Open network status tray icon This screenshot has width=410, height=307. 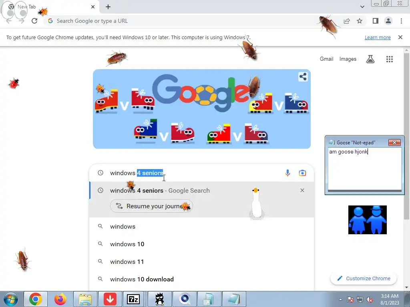coord(360,299)
